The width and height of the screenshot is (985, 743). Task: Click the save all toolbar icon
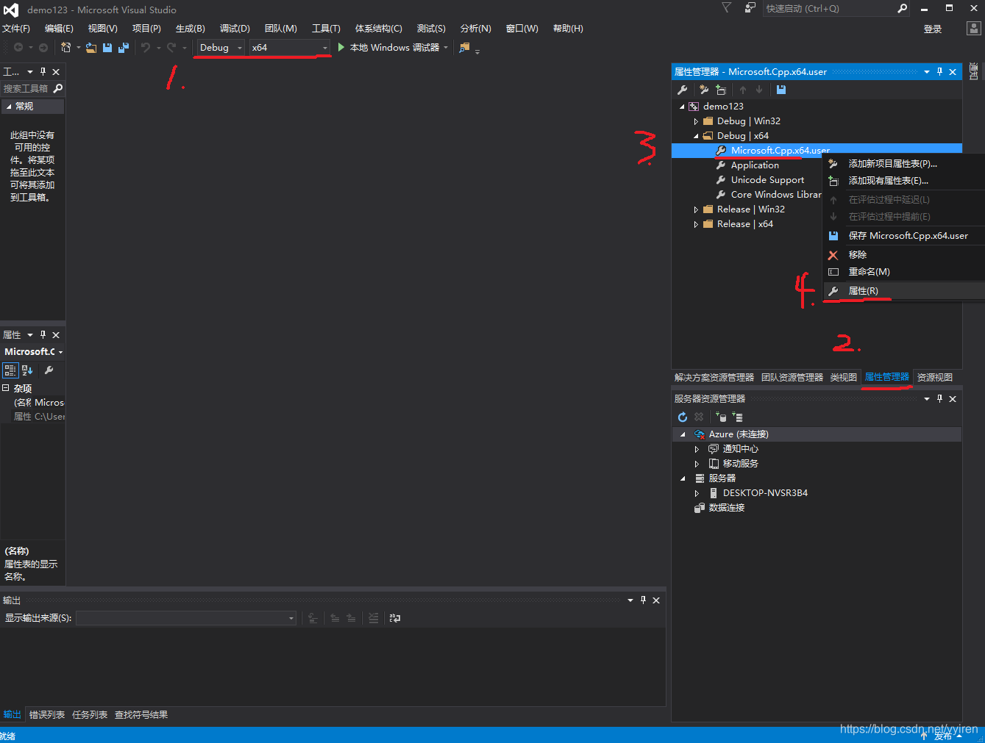[x=124, y=48]
